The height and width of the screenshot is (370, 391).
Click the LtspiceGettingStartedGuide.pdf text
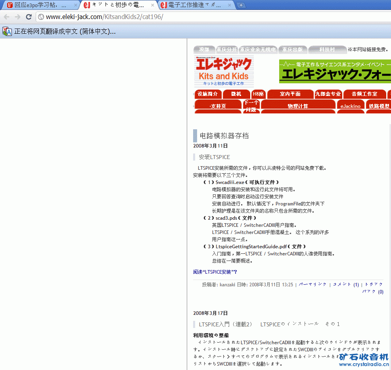pos(251,247)
